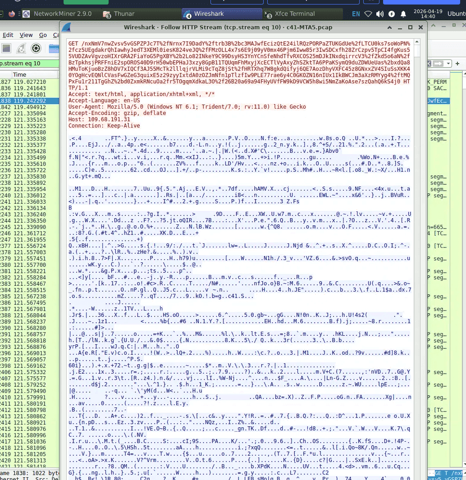
Task: Open the View menu
Action: point(26,35)
